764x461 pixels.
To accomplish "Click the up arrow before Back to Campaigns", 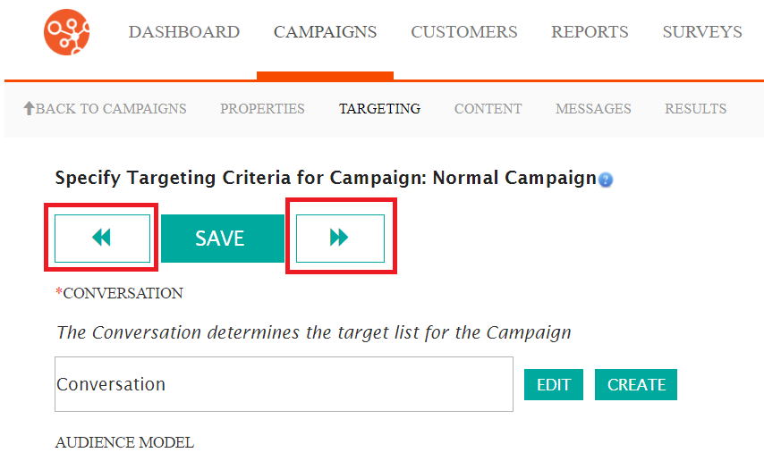I will [x=29, y=108].
